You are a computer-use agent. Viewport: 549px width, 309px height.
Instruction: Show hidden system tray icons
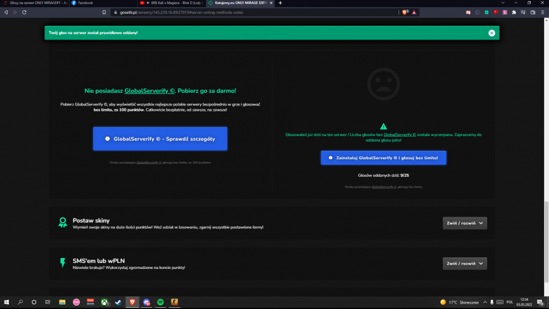point(485,302)
